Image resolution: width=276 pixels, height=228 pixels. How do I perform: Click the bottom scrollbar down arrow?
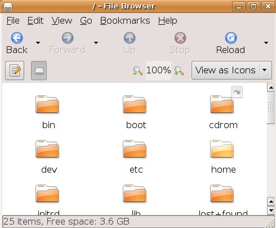[271, 211]
